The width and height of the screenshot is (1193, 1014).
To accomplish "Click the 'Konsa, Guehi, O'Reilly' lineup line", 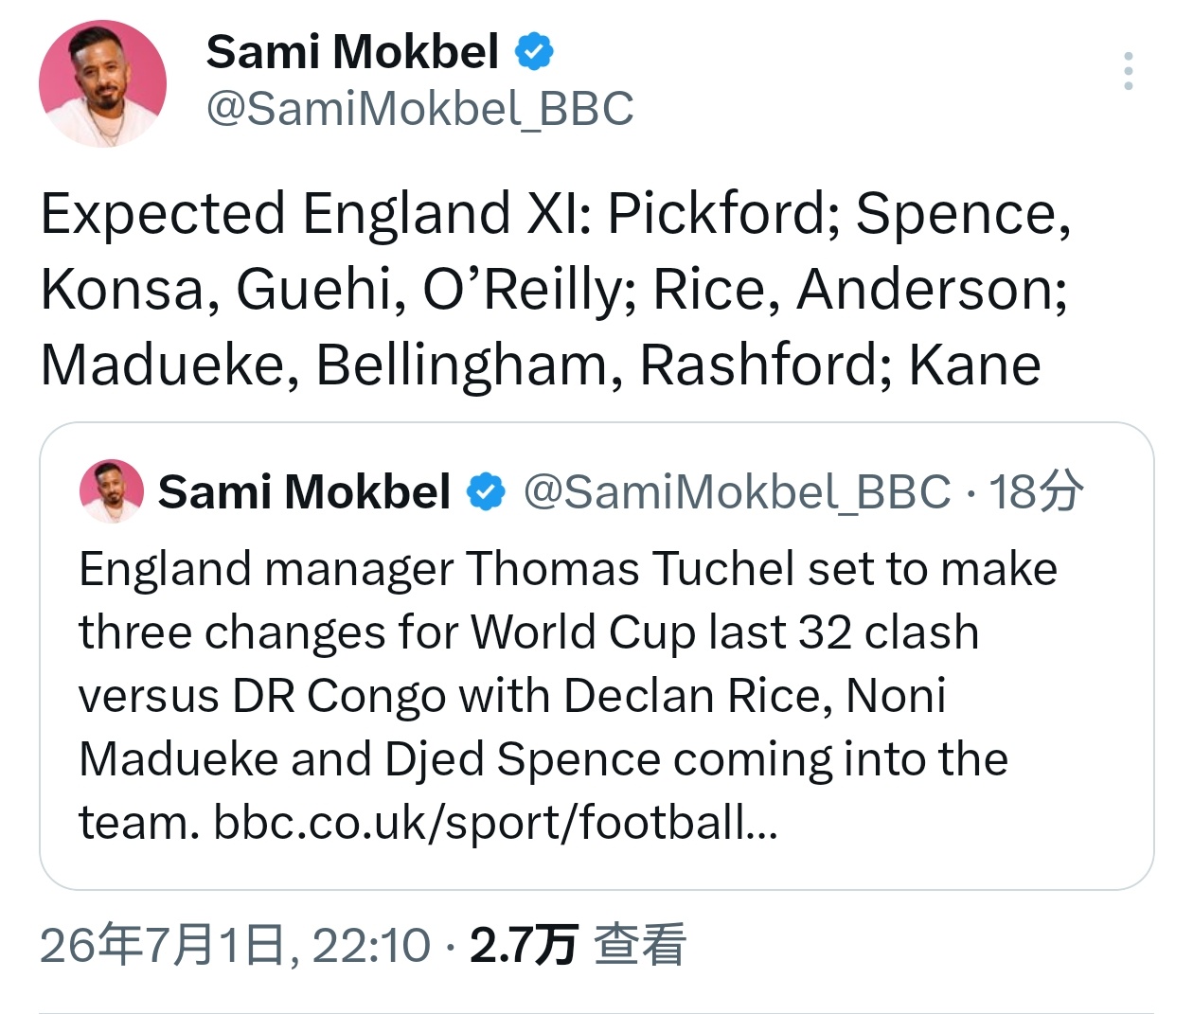I will tap(554, 290).
